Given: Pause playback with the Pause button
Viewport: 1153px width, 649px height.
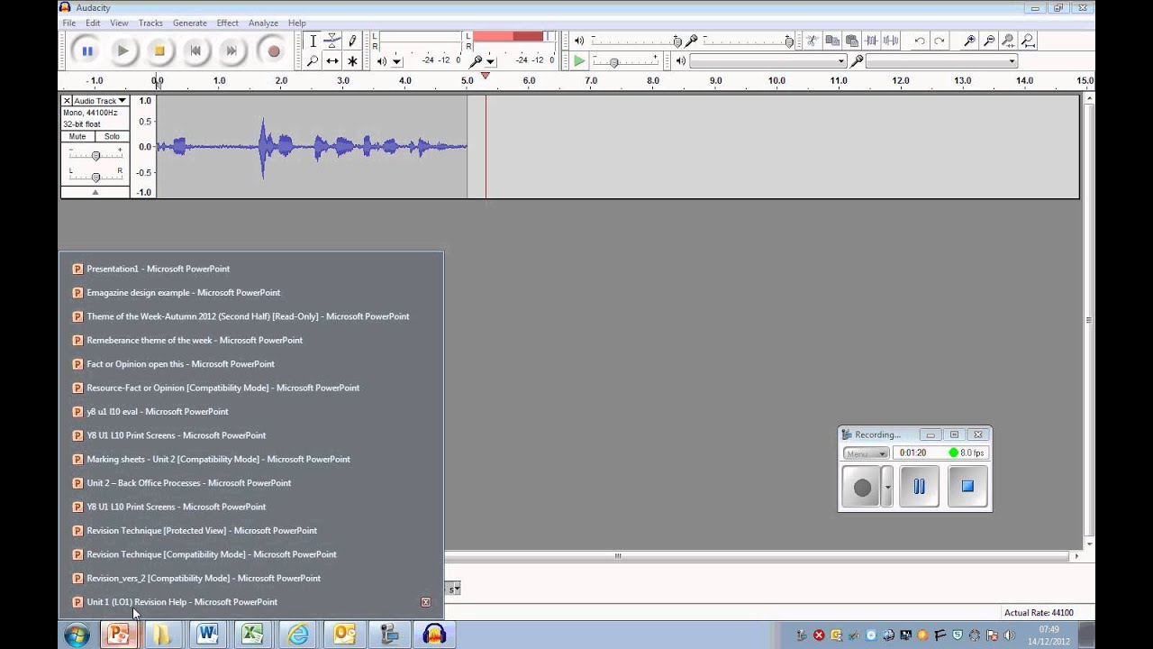Looking at the screenshot, I should [x=87, y=51].
